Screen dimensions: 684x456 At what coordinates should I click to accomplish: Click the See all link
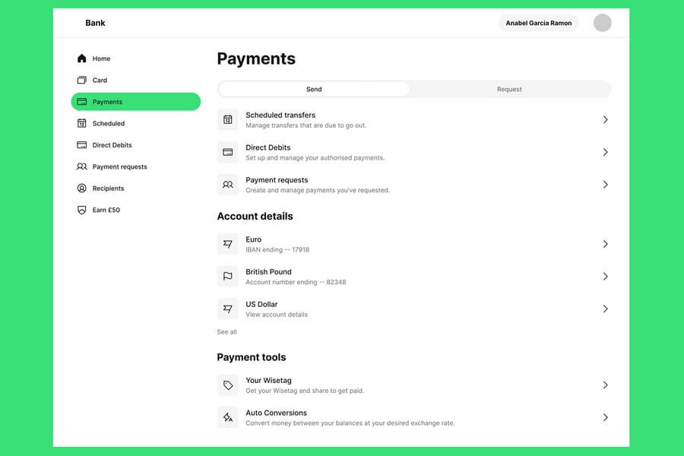[226, 332]
